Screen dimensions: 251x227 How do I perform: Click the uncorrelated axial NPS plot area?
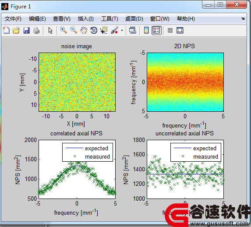(x=185, y=169)
